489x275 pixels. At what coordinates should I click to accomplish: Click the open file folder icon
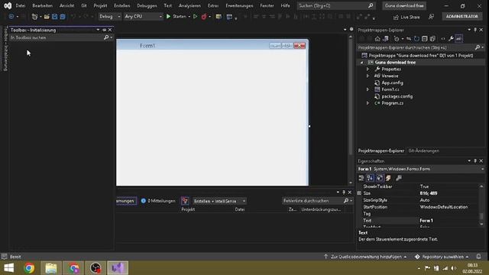pyautogui.click(x=47, y=17)
